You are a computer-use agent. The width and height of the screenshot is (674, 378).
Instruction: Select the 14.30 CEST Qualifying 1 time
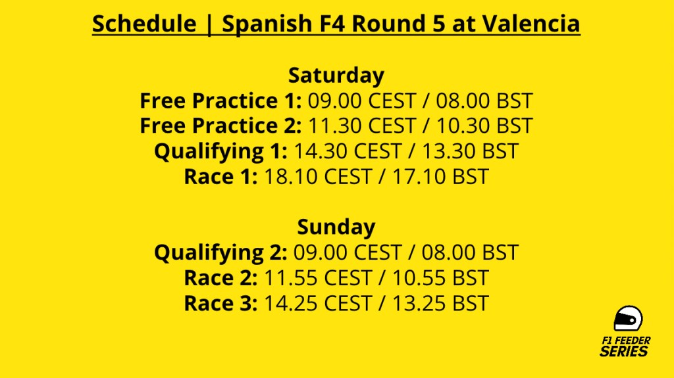click(x=348, y=151)
